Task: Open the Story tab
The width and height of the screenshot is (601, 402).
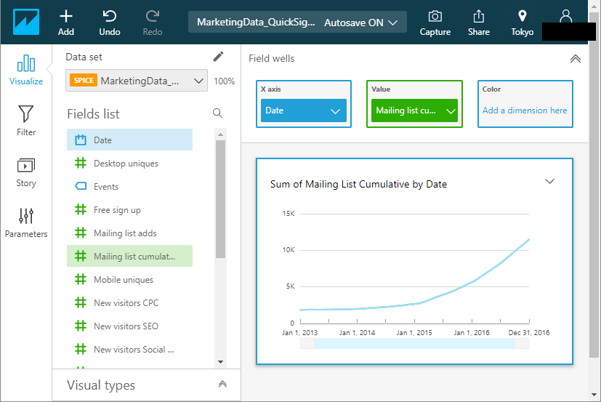Action: pyautogui.click(x=26, y=172)
